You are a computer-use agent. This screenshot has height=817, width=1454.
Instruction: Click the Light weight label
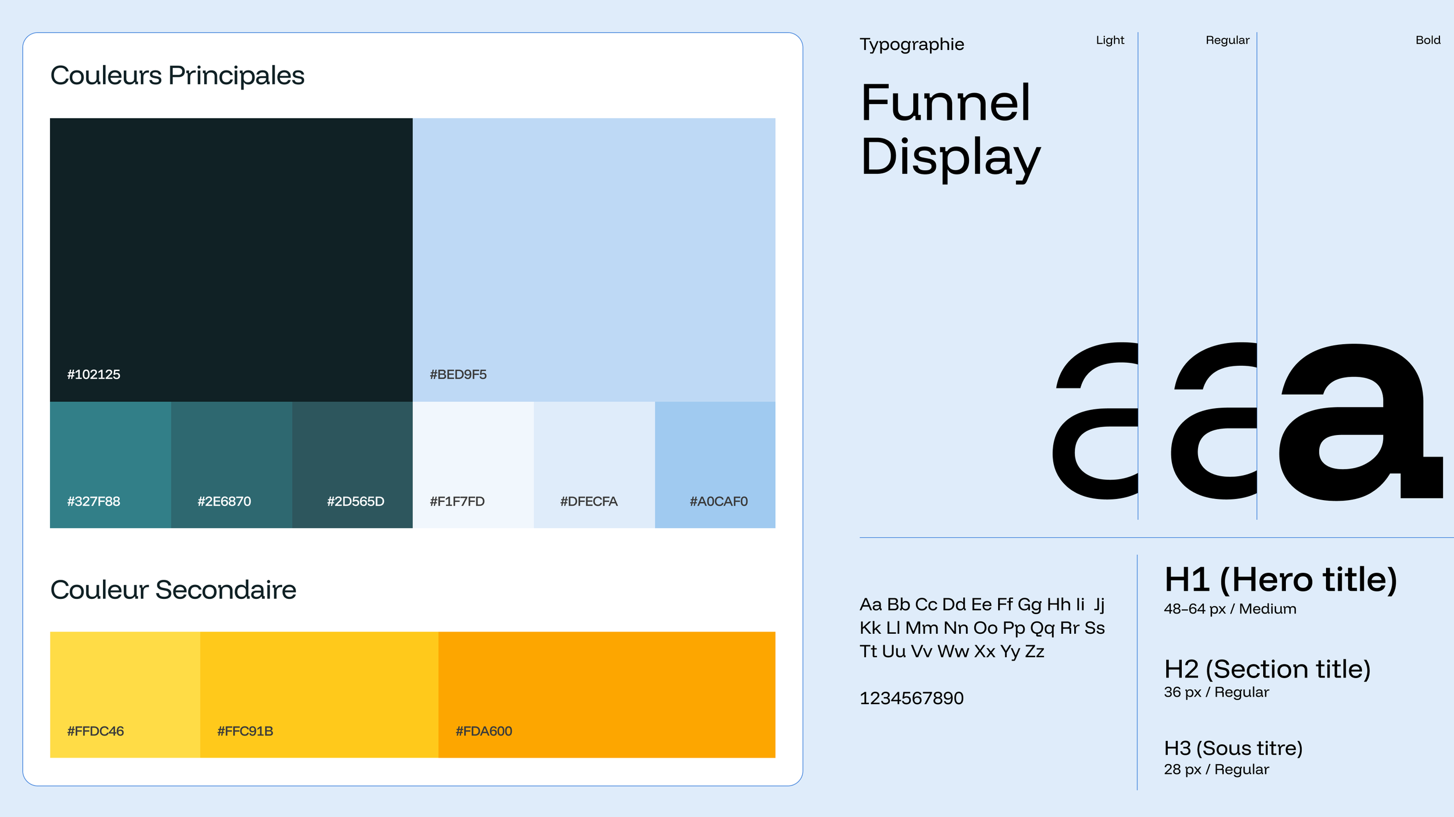click(1110, 40)
